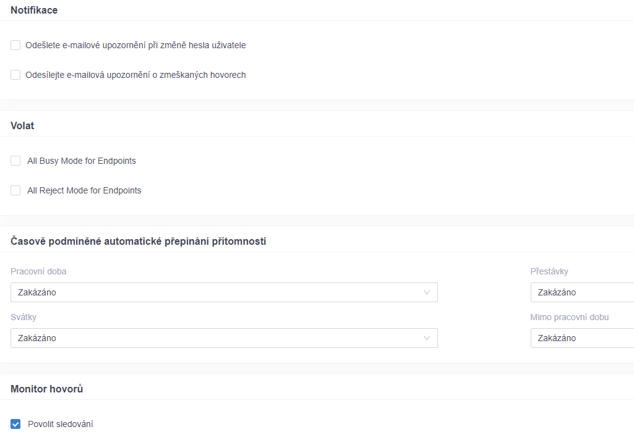Enable e-mail alert on user password change
634x432 pixels.
15,45
